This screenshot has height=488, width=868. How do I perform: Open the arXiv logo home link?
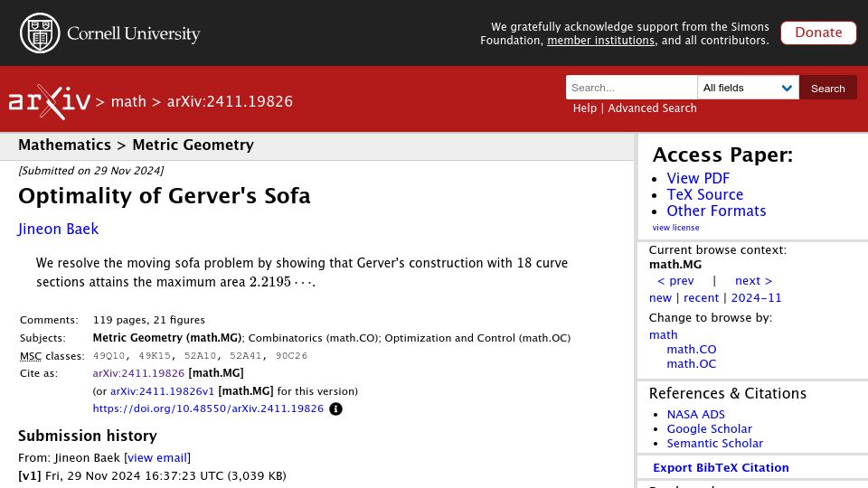49,102
